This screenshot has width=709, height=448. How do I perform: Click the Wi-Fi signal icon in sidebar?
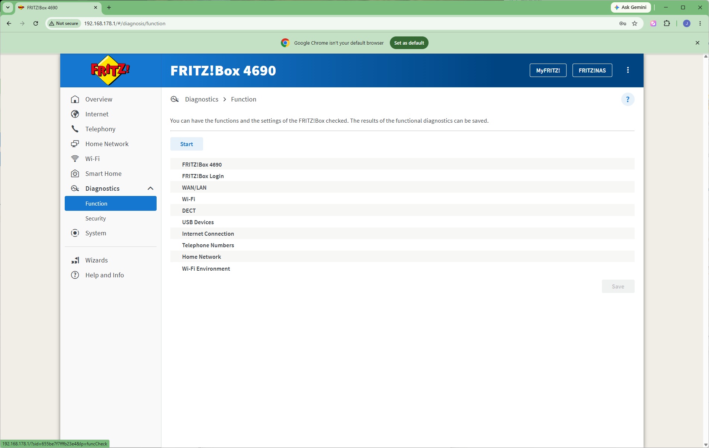coord(75,159)
